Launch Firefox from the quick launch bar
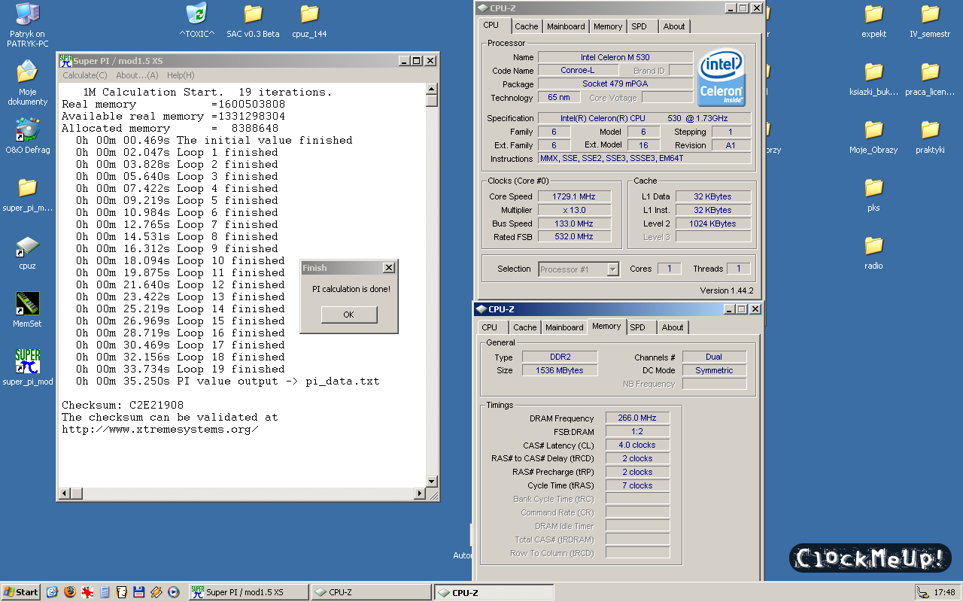Image resolution: width=963 pixels, height=602 pixels. coord(70,592)
